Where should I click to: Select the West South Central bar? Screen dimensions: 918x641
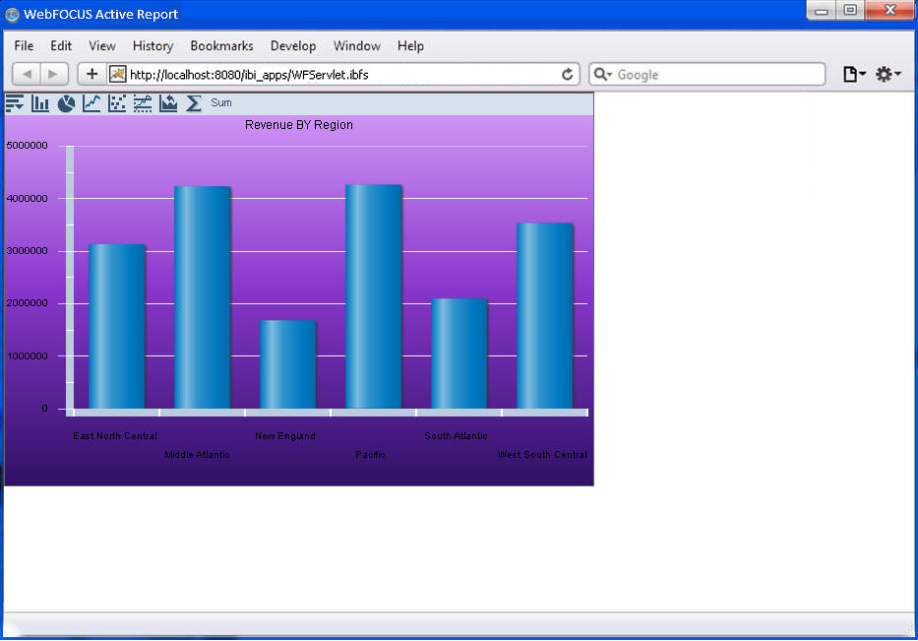[x=544, y=316]
